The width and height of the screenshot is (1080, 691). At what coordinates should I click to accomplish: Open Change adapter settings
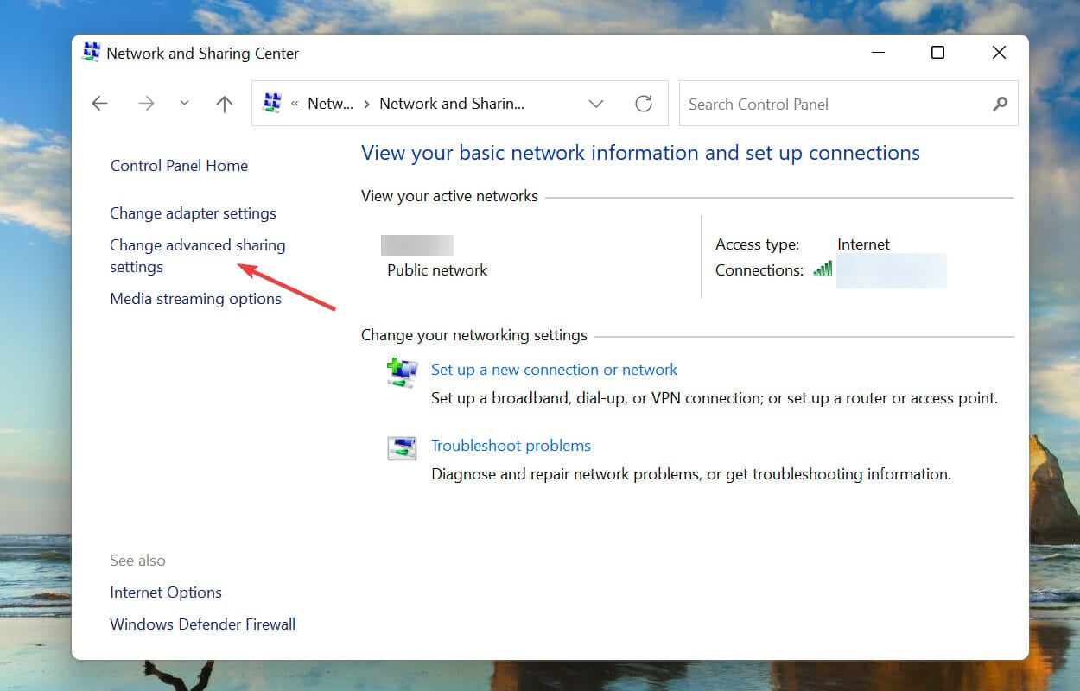tap(193, 213)
